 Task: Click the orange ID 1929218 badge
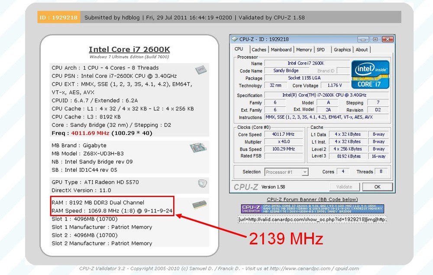(58, 17)
